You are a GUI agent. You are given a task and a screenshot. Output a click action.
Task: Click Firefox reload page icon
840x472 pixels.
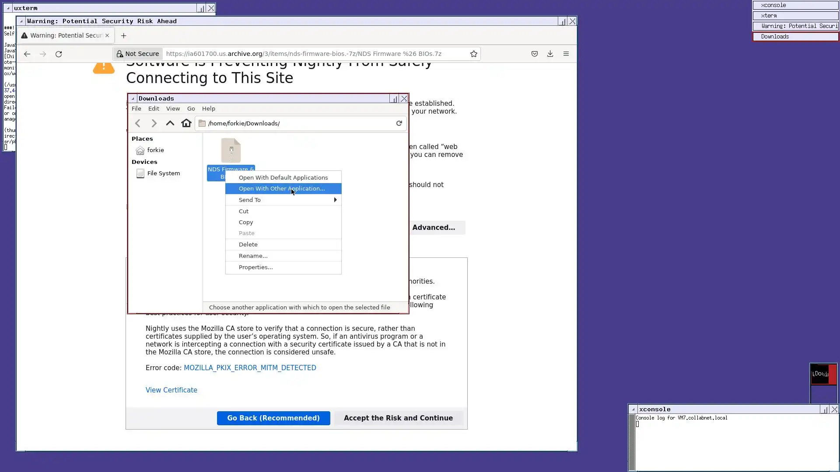pyautogui.click(x=59, y=54)
